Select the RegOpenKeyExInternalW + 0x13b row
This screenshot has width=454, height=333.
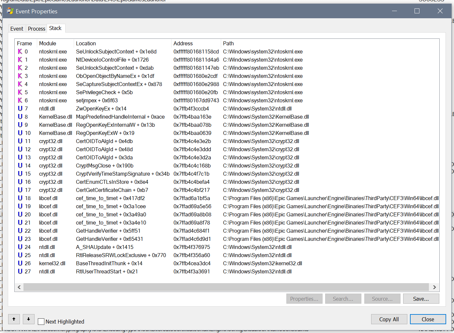pos(227,125)
